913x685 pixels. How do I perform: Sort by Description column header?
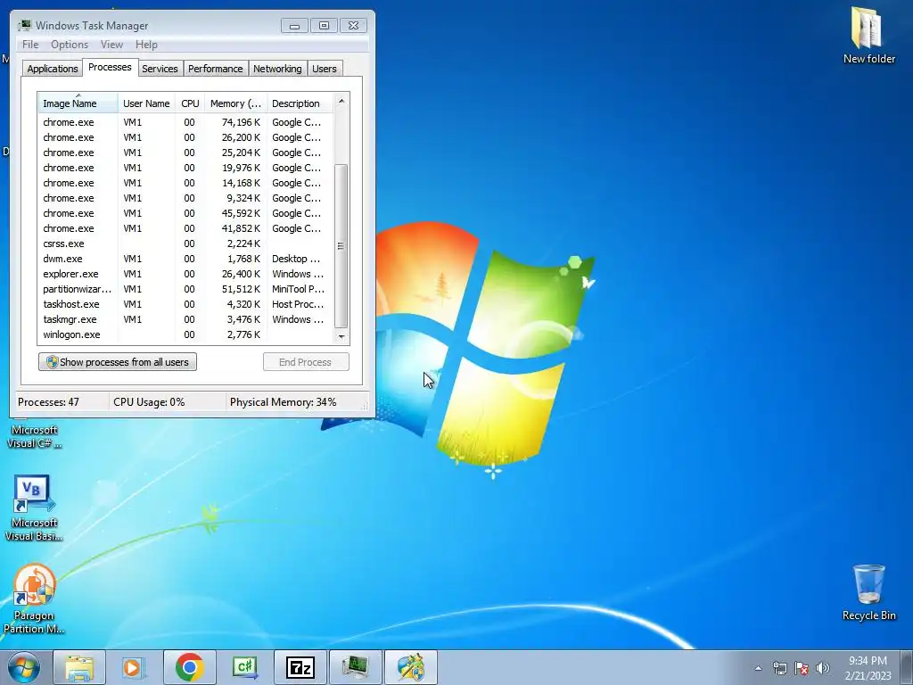tap(300, 103)
